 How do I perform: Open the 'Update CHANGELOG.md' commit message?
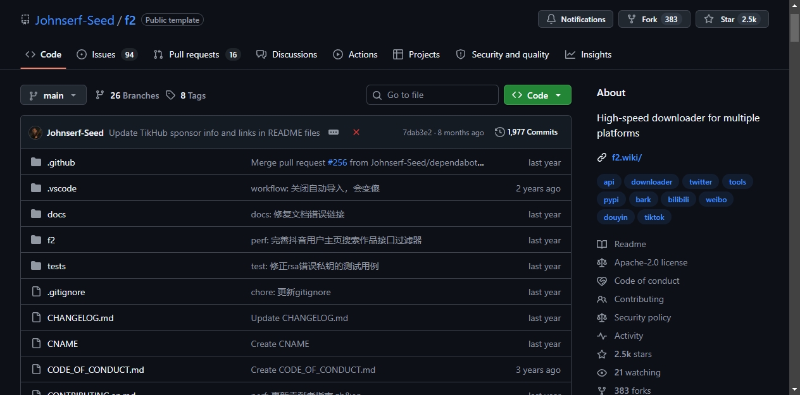click(x=299, y=318)
